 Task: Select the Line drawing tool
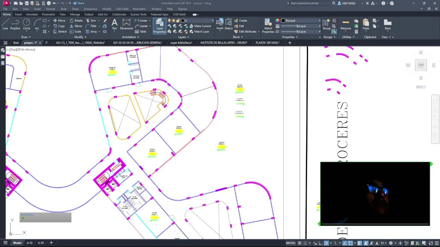click(x=5, y=25)
